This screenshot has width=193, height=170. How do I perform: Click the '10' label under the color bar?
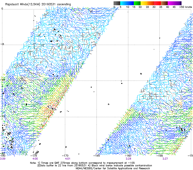point(128,7)
